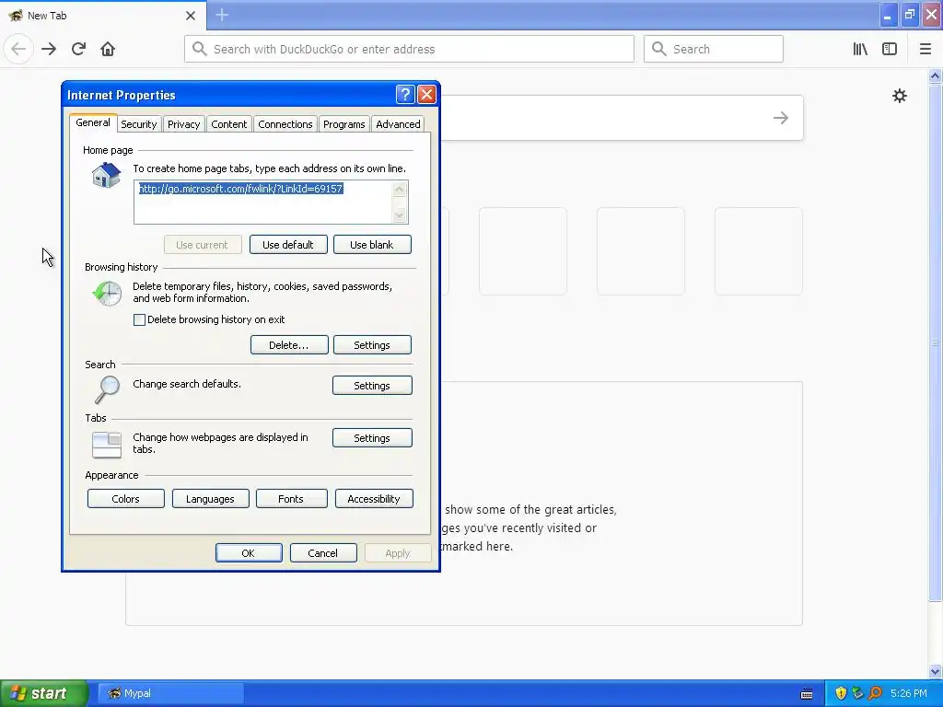Click the browsing history clock icon

coord(107,294)
